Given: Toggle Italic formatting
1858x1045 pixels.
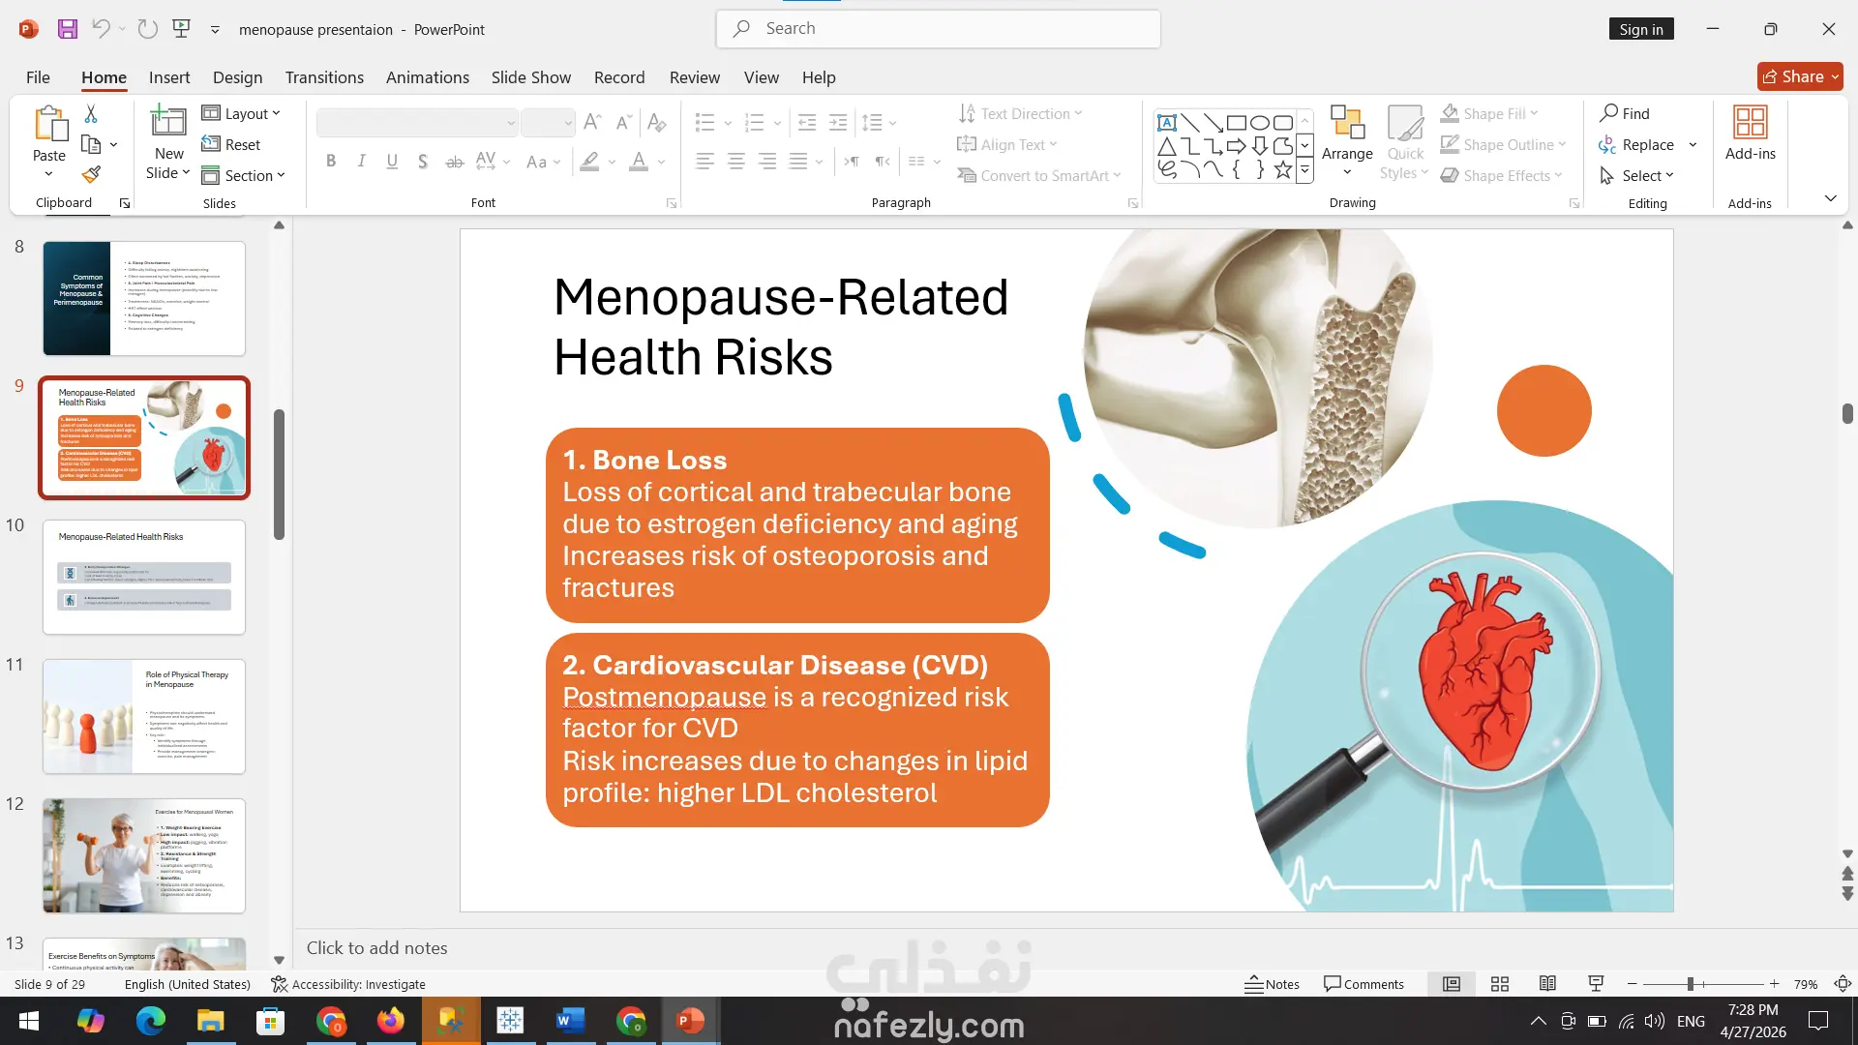Looking at the screenshot, I should tap(361, 162).
